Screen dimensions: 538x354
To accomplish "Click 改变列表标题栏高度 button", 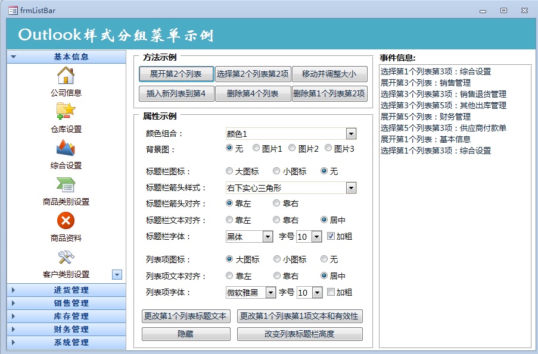I will pyautogui.click(x=300, y=334).
